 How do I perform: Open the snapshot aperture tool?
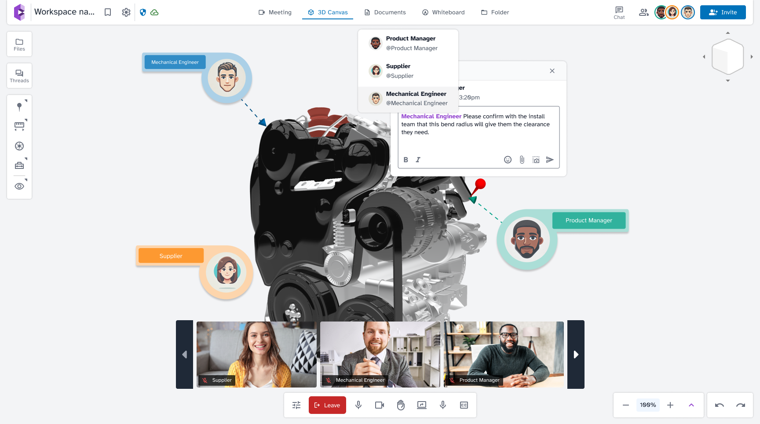tap(19, 146)
